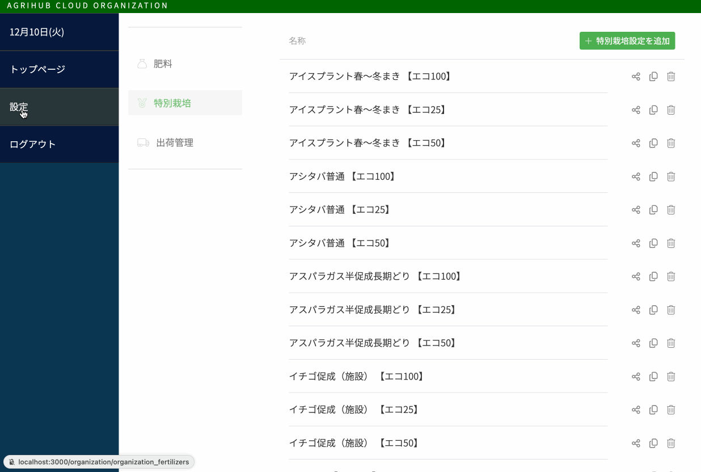Delete アスパラガス半促成長期どり【エコ25】 entry
The width and height of the screenshot is (701, 472).
click(671, 310)
